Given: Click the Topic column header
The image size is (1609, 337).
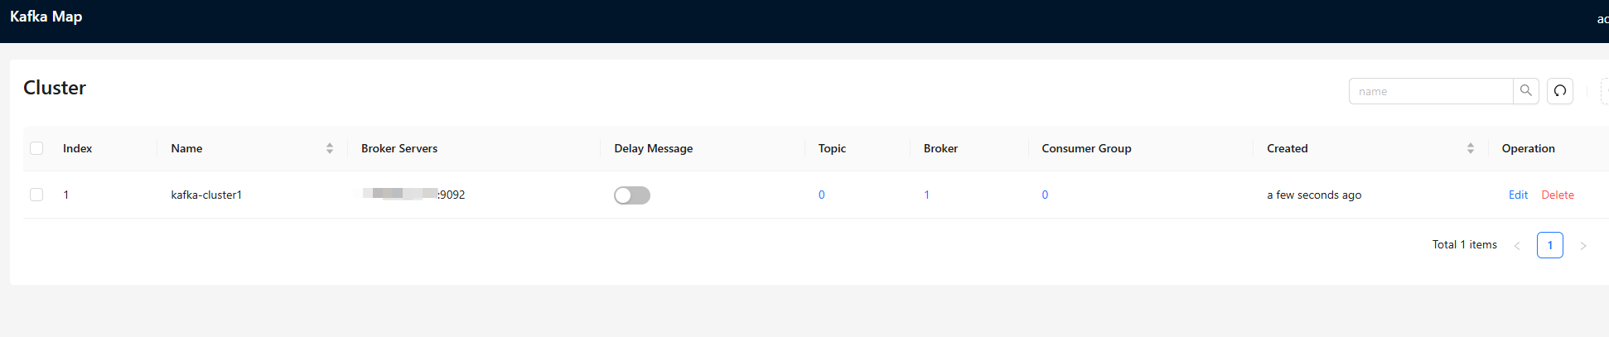Looking at the screenshot, I should click(832, 148).
